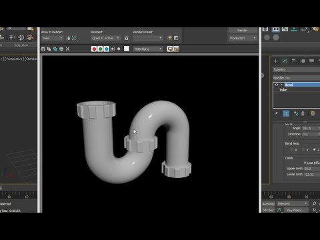
Task: Select Y as the Bend Axis
Action: point(303,150)
